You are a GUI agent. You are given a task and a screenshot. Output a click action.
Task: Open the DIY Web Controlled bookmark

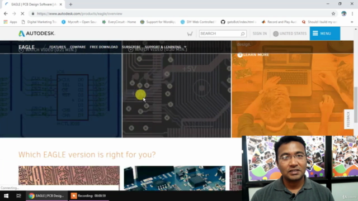(x=198, y=22)
